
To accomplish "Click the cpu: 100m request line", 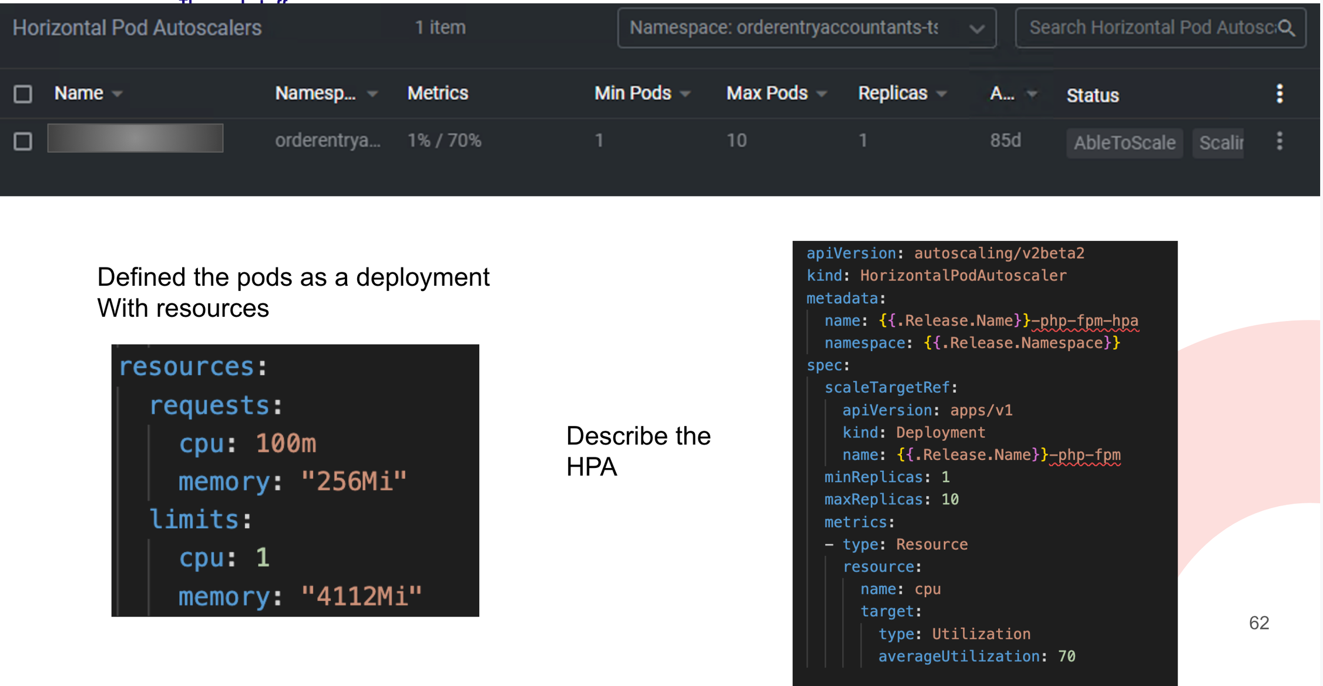I will (x=247, y=443).
